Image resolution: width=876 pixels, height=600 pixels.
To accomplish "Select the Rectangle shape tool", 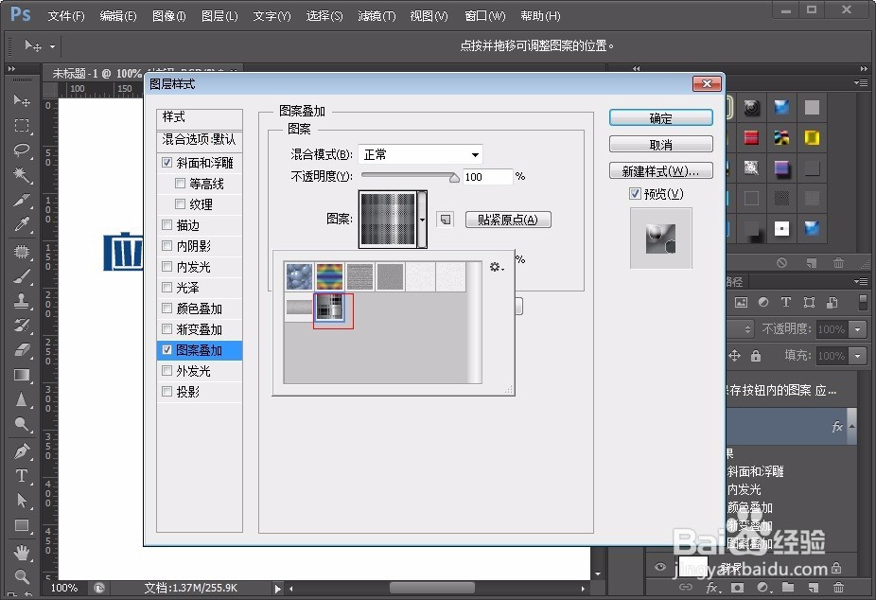I will coord(22,525).
